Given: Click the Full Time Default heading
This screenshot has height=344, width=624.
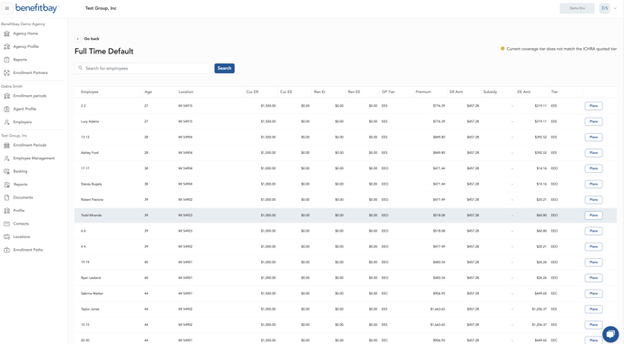Looking at the screenshot, I should [x=104, y=52].
